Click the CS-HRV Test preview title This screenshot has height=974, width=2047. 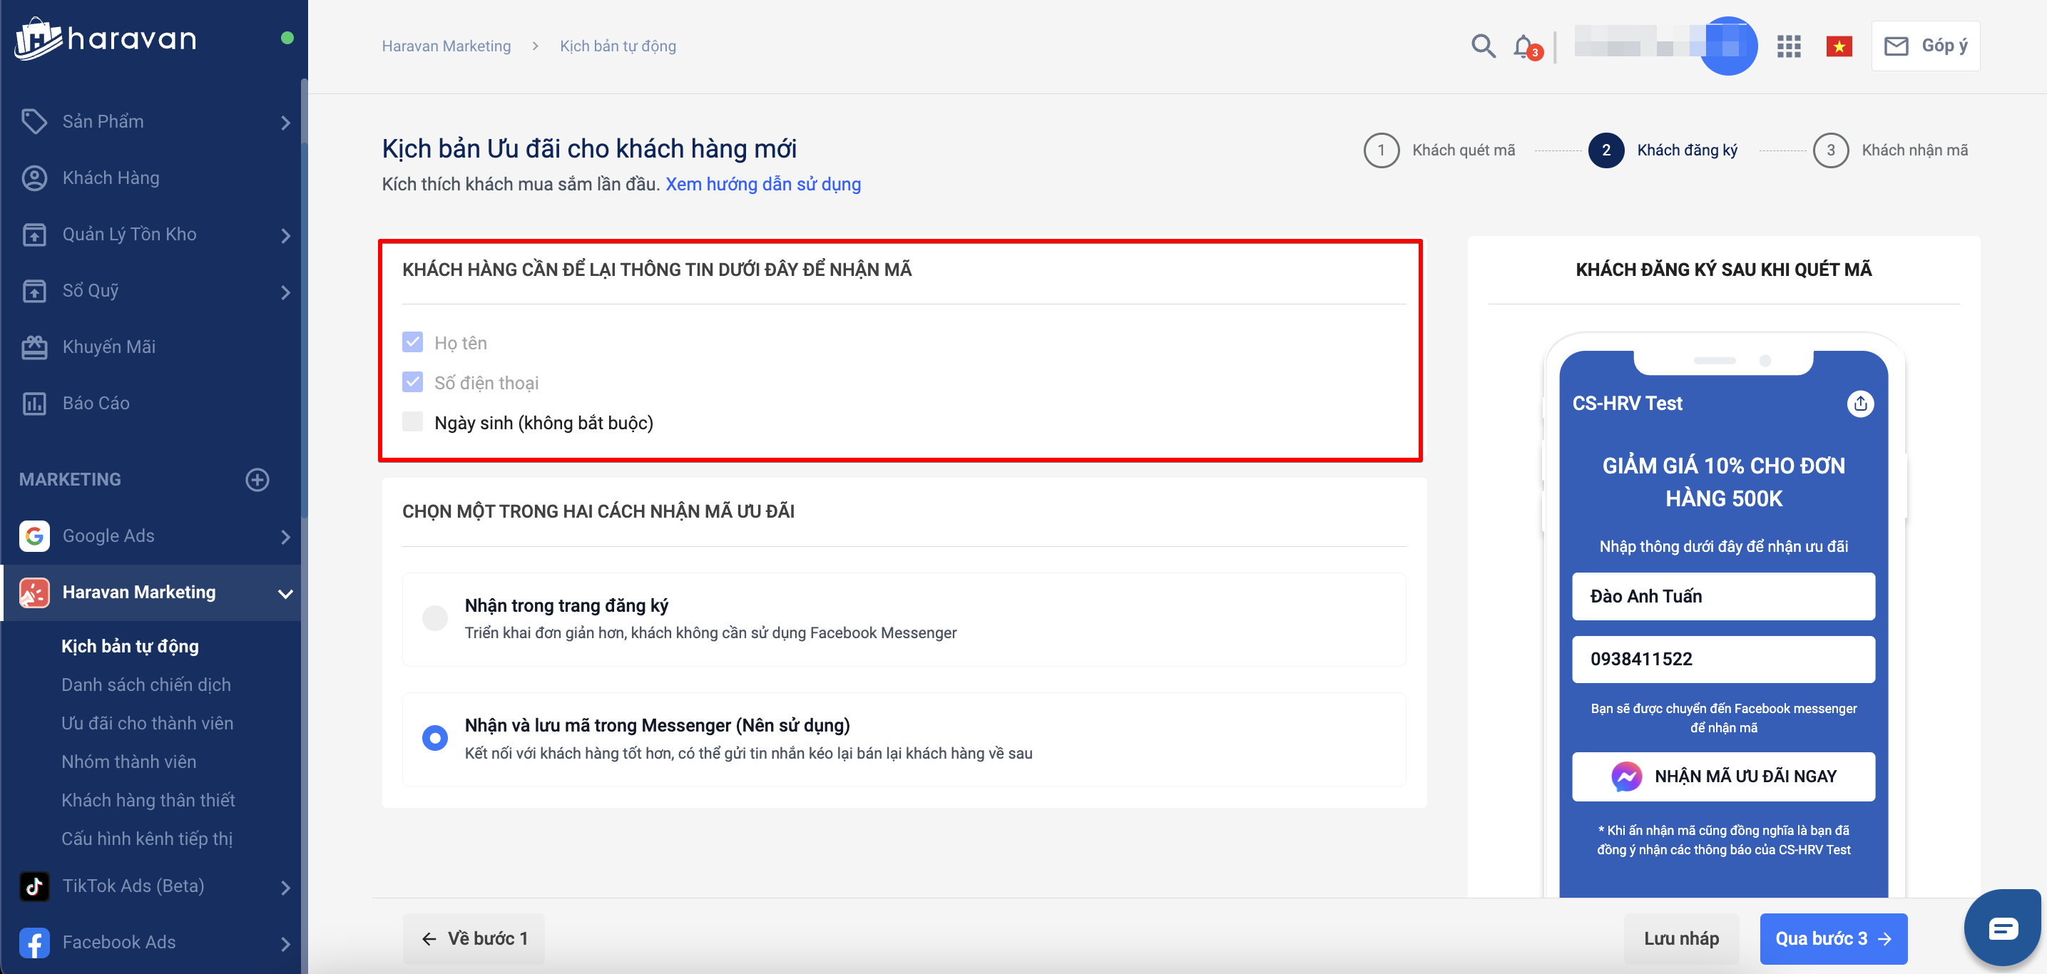[x=1628, y=404]
